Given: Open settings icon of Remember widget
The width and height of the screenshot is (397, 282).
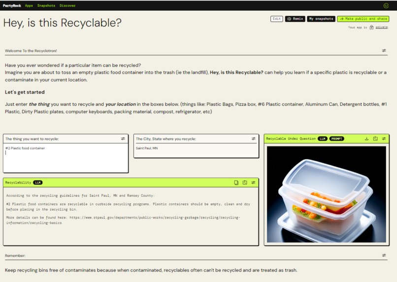Looking at the screenshot, I should 384,255.
